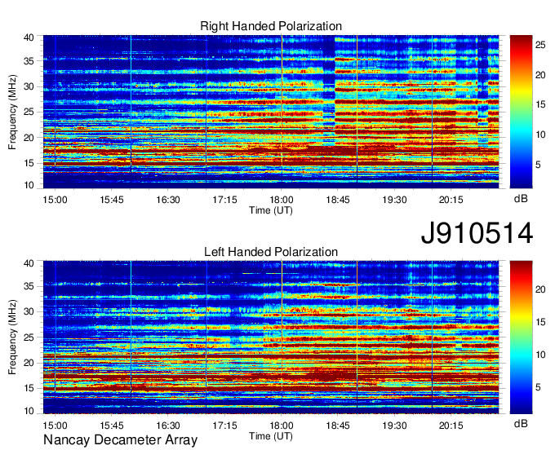Click the 15:00 time tick under Right Handed plot
The image size is (555, 450).
(x=55, y=200)
